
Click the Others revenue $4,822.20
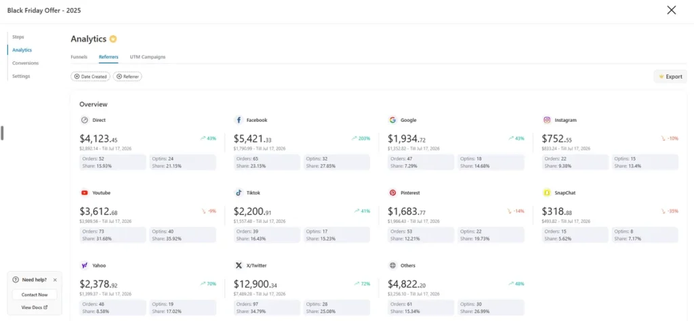tap(407, 284)
